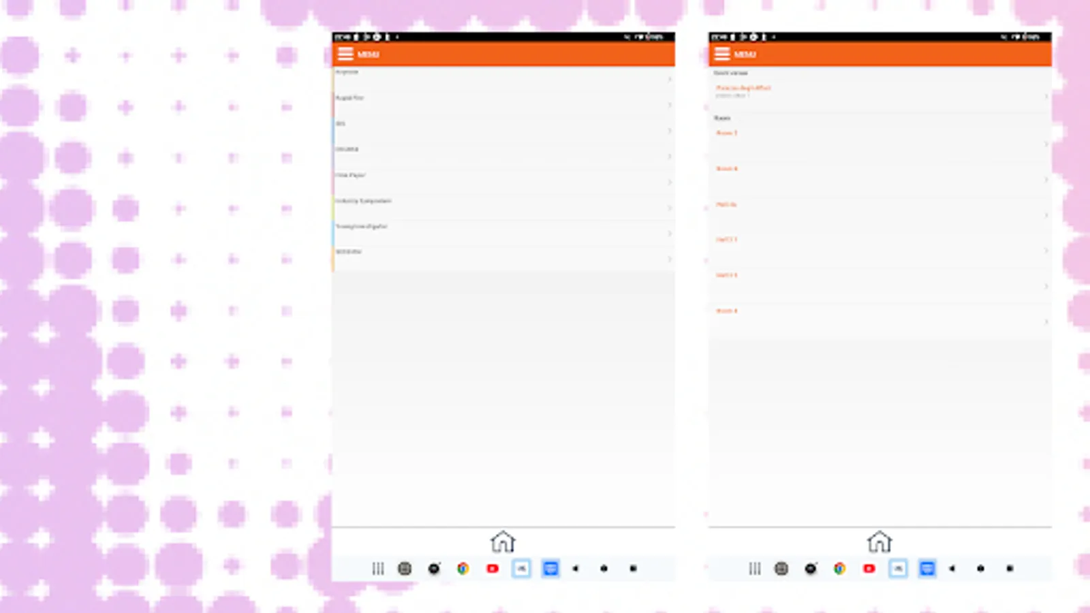Expand the first list row using its chevron
The height and width of the screenshot is (613, 1090).
(669, 78)
